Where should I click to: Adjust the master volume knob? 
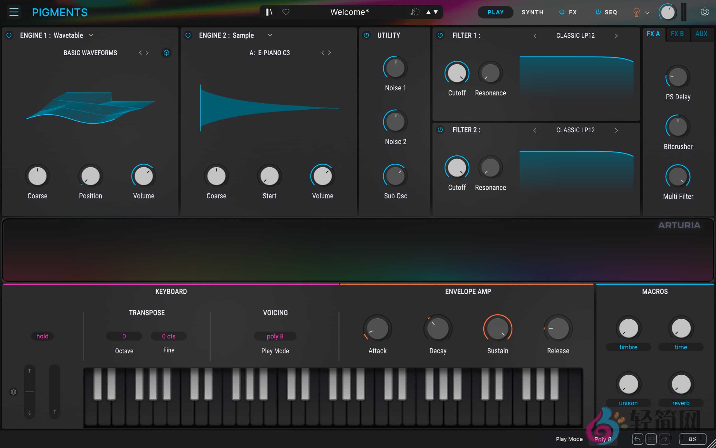point(667,12)
